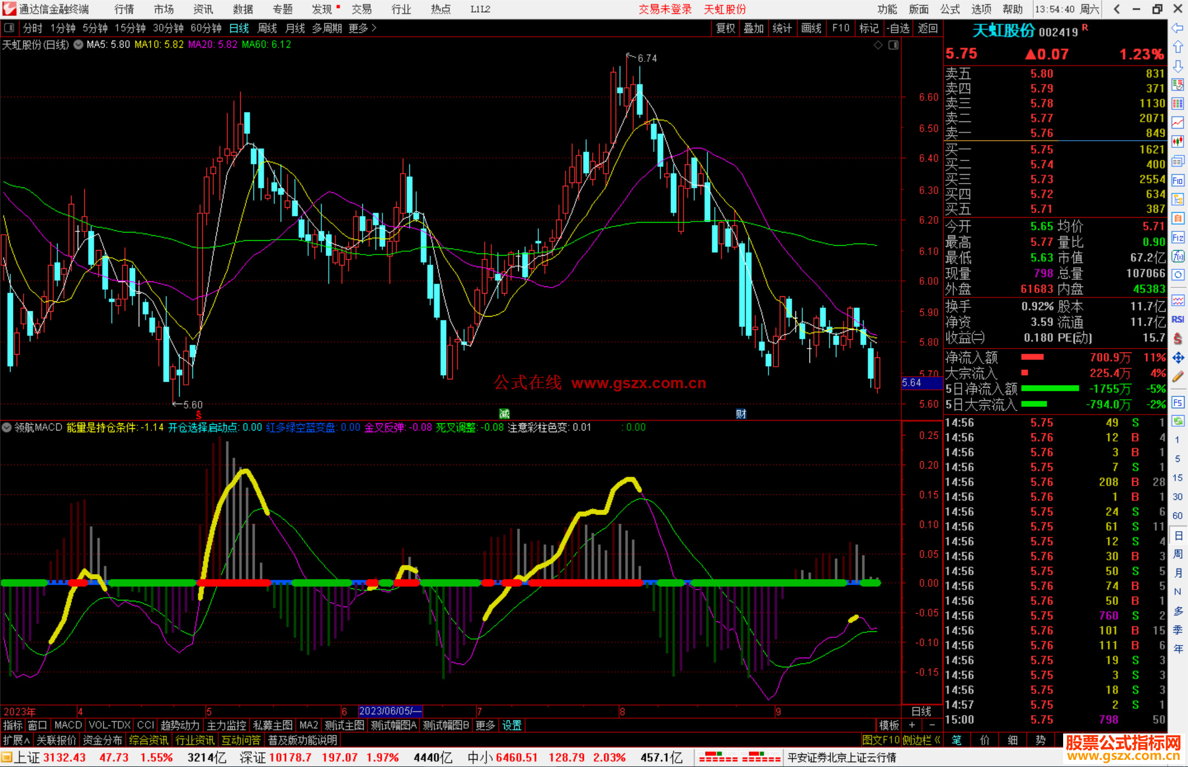Click the blue left arrow sidebar icon
1188x767 pixels.
(1178, 28)
